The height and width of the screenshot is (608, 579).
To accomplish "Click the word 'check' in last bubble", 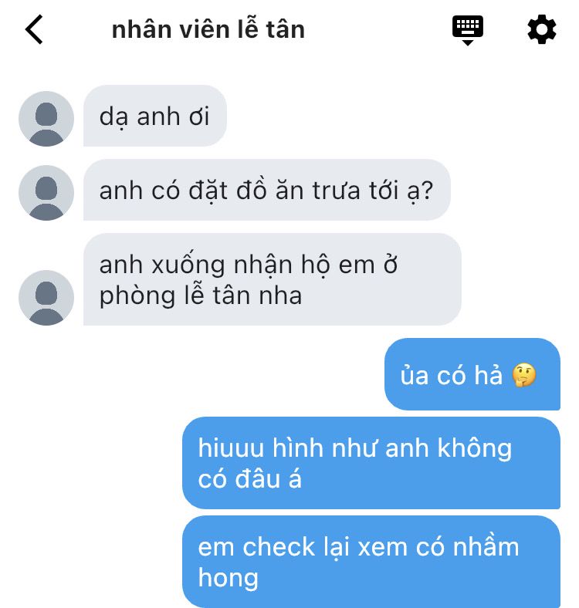I will 279,547.
